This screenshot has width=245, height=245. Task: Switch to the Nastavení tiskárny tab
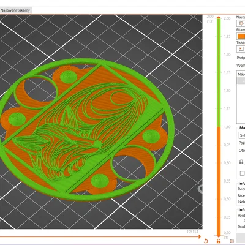point(15,10)
